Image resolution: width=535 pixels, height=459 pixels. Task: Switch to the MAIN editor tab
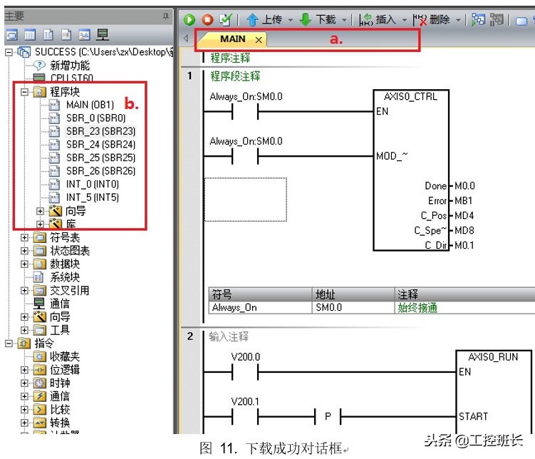click(x=233, y=39)
